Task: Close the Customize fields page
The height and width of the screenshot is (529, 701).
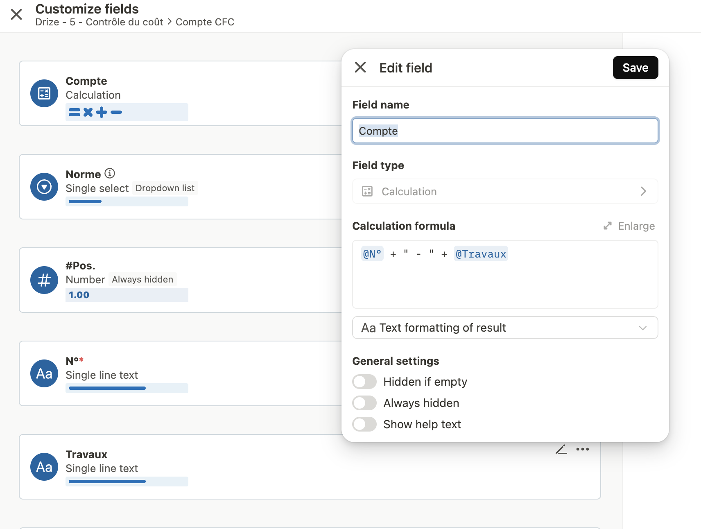Action: click(16, 15)
